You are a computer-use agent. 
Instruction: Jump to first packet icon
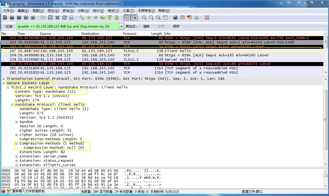pos(110,18)
